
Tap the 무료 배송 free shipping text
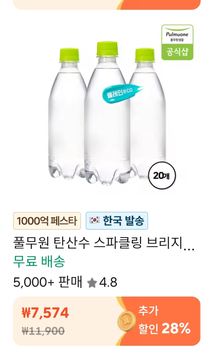coord(39,262)
